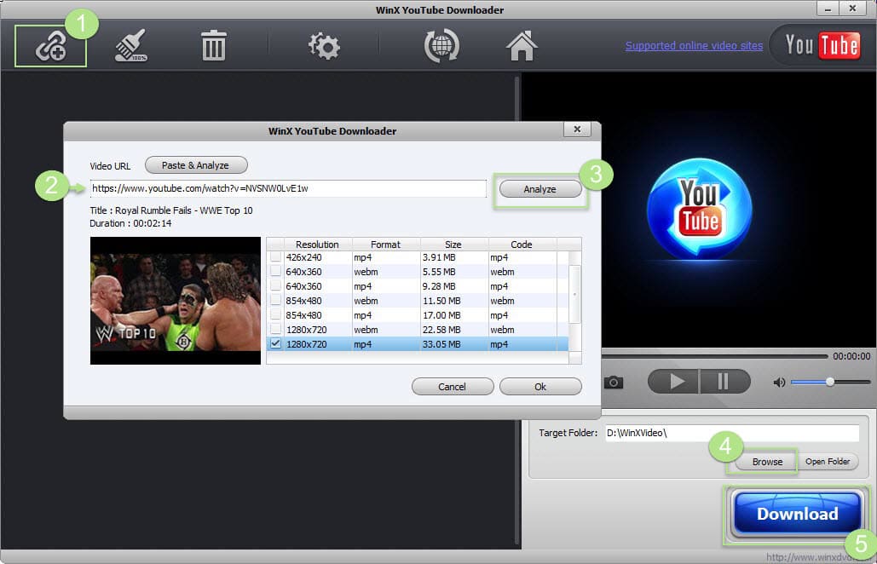Check the 1280x720 webm row checkbox

[x=276, y=330]
